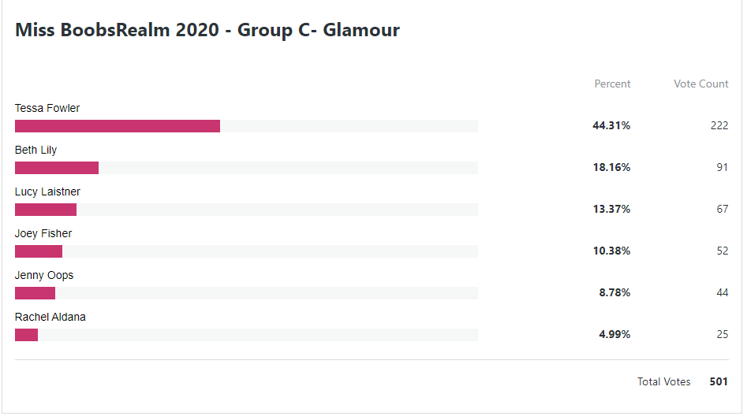Viewport: 747px width, 420px height.
Task: Select the Beth Lily name label
Action: click(x=35, y=151)
